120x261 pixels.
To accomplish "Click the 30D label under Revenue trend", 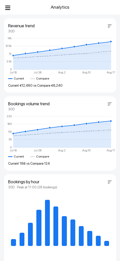I will click(11, 31).
